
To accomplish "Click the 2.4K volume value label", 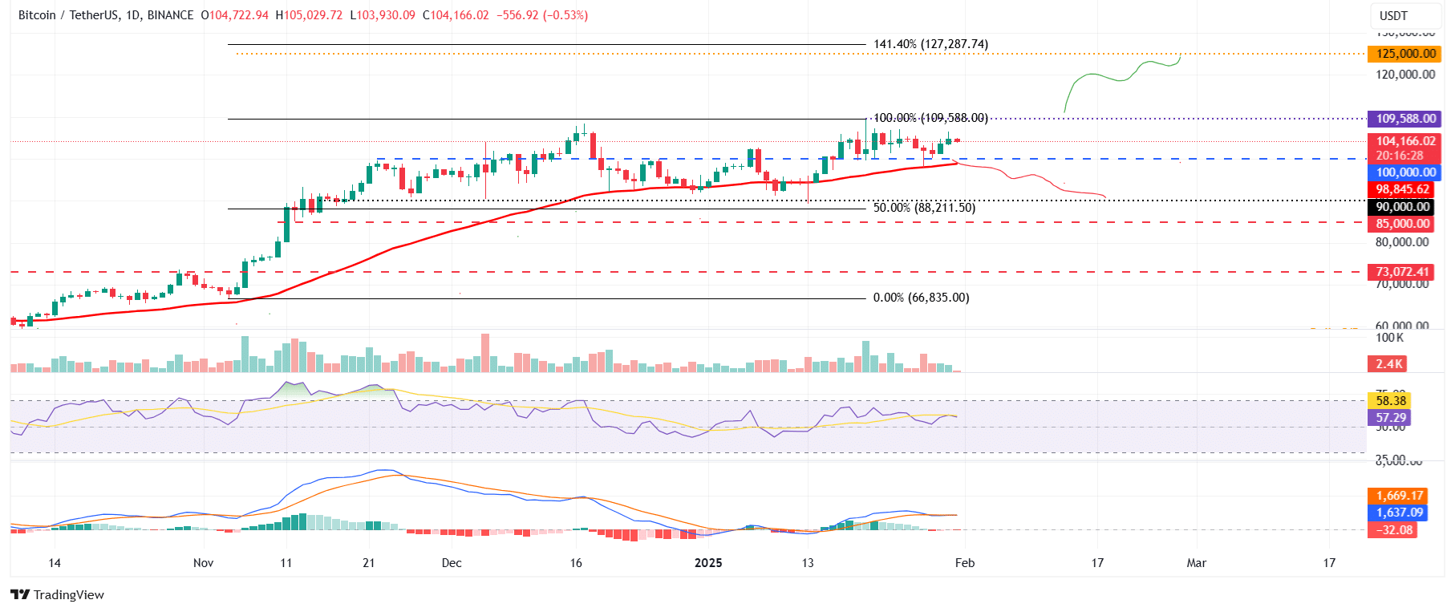I will coord(1388,364).
